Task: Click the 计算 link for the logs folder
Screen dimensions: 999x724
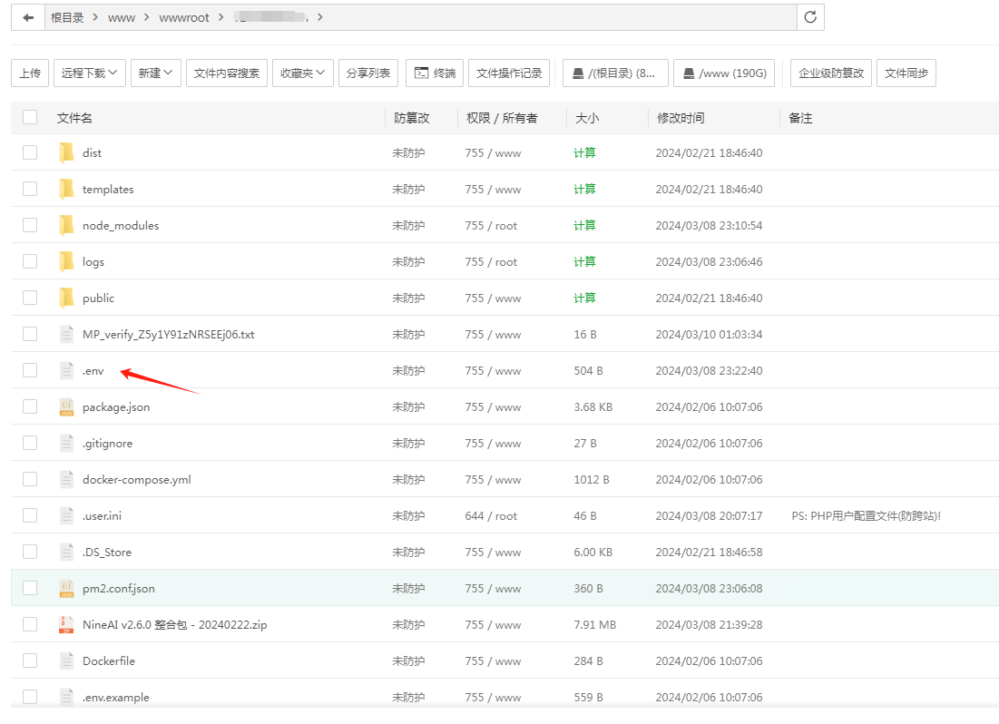Action: coord(584,261)
